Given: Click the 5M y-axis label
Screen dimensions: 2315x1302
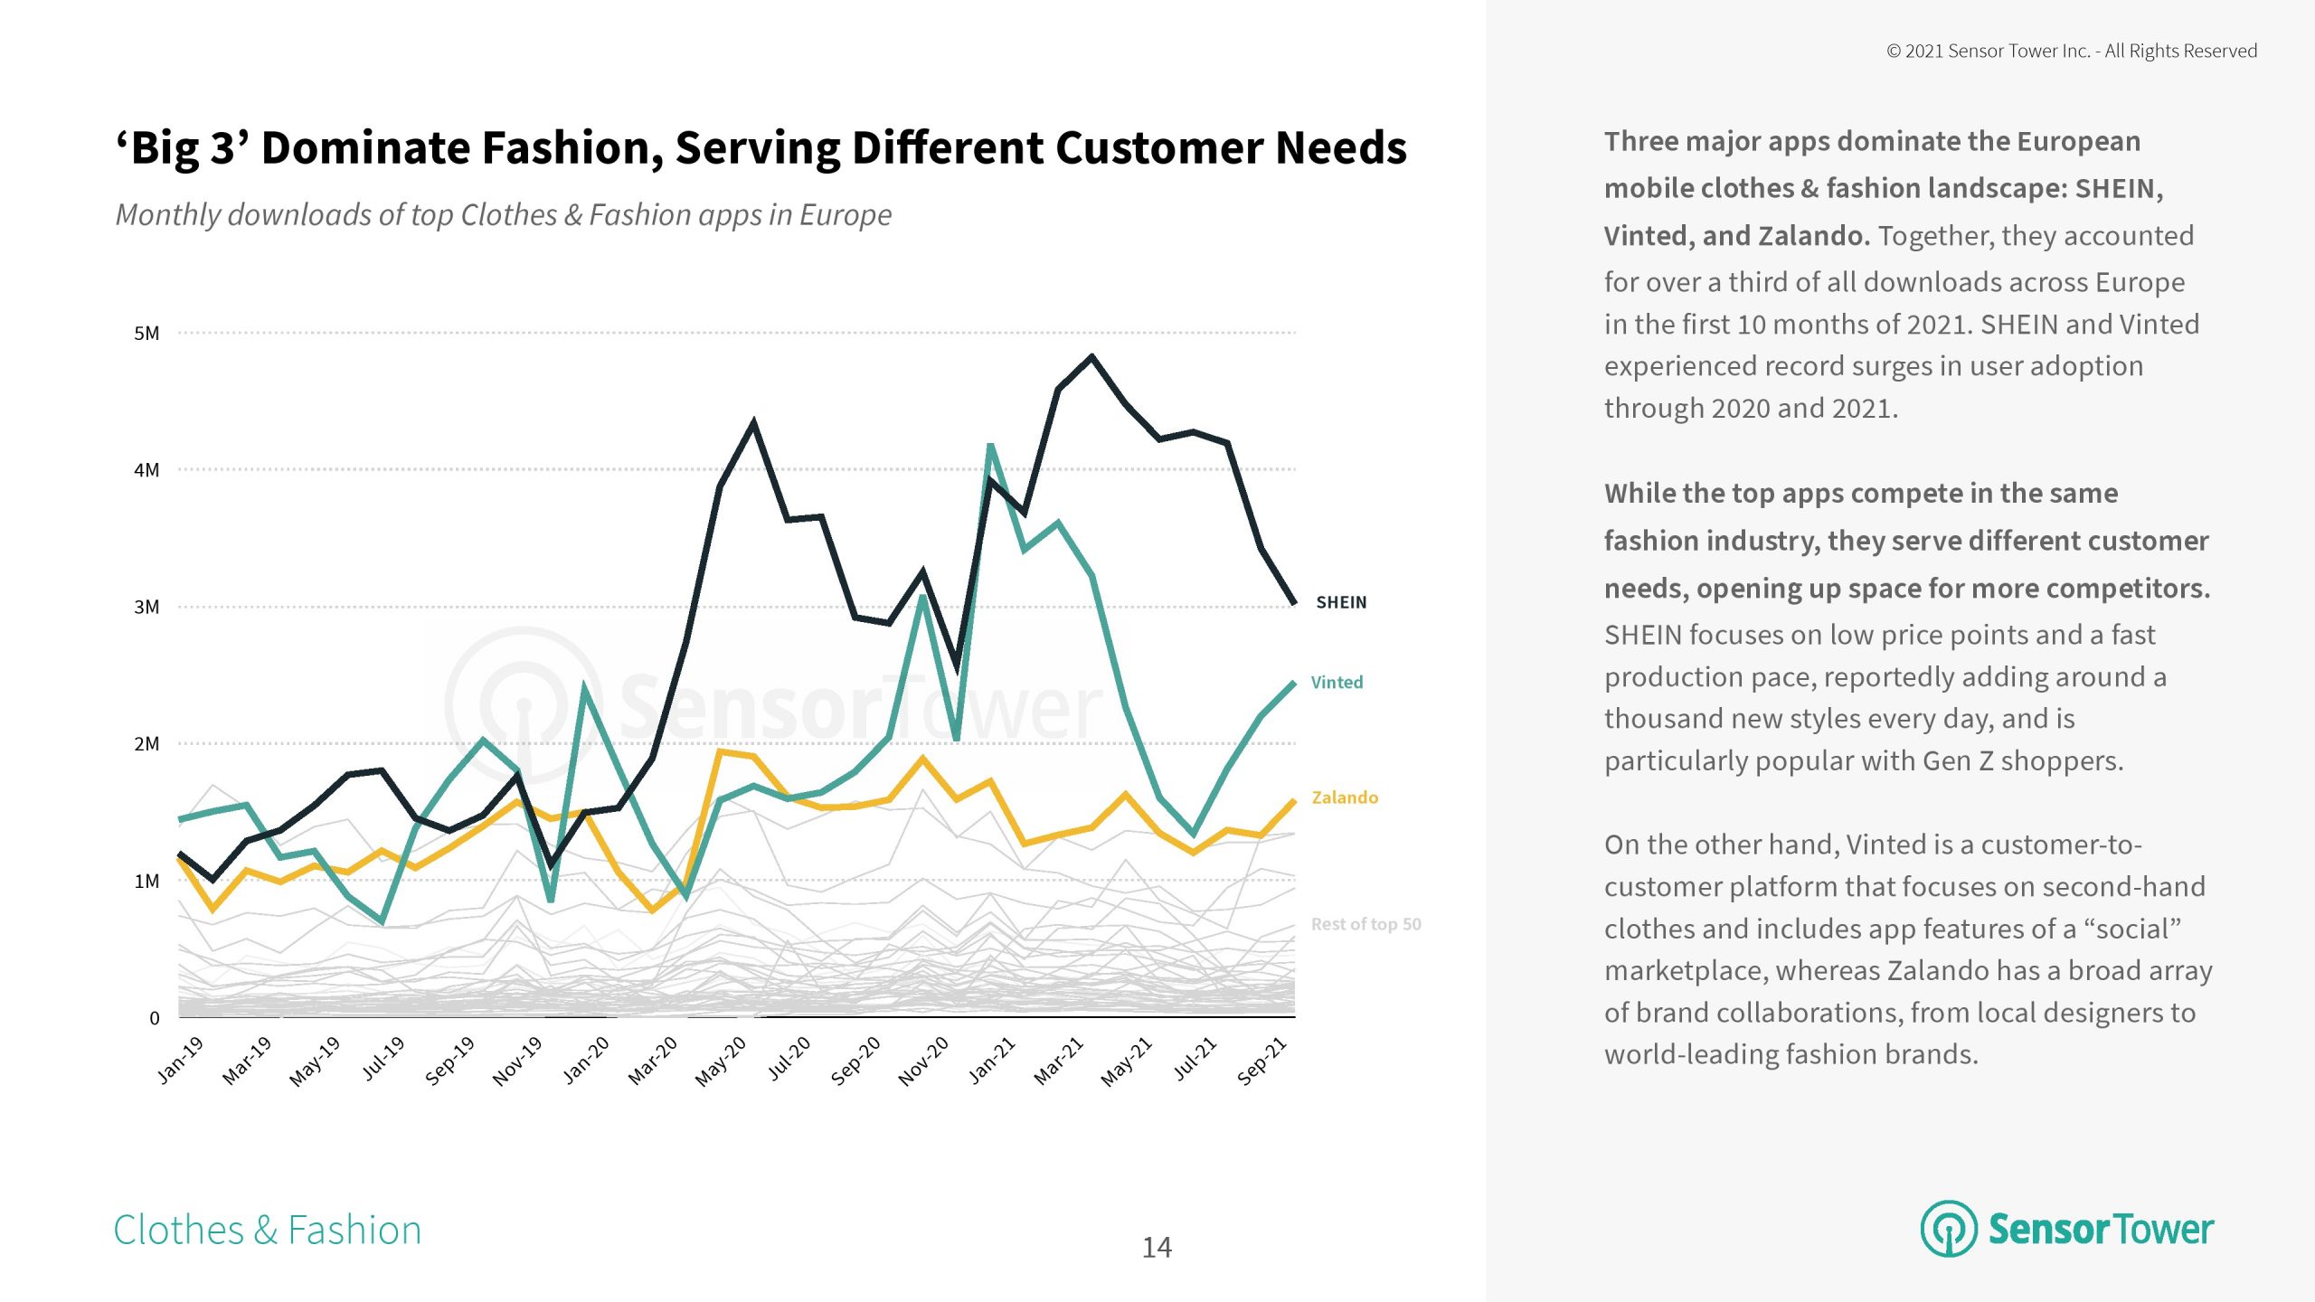Looking at the screenshot, I should [146, 334].
